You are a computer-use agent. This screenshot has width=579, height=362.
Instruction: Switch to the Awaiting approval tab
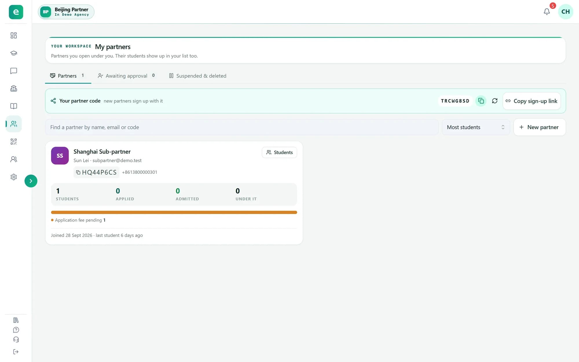pos(127,76)
